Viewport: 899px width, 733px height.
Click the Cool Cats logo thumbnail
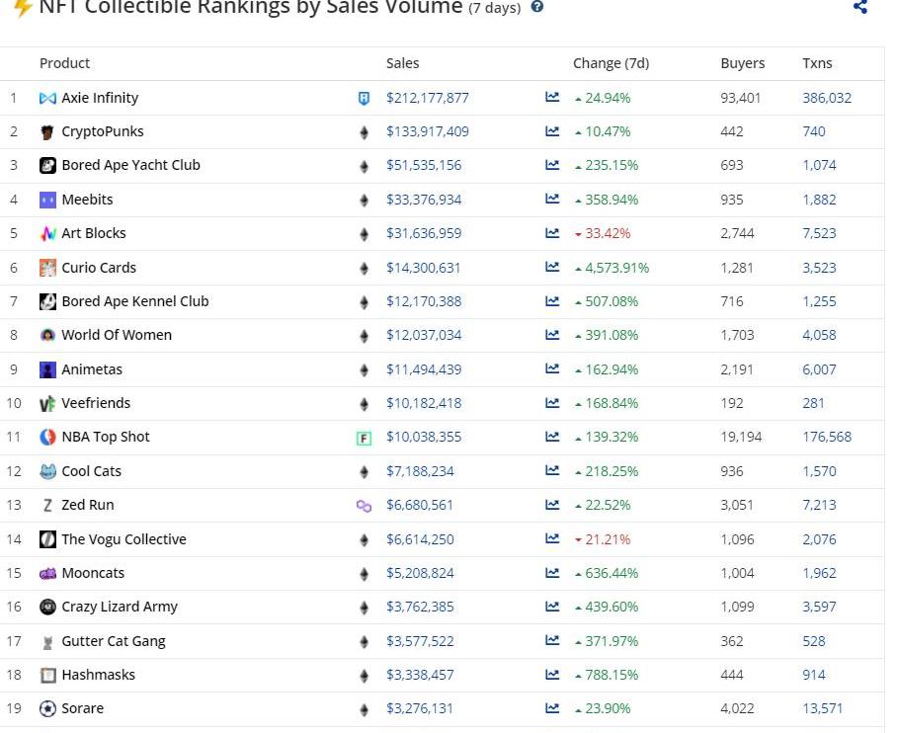click(47, 471)
